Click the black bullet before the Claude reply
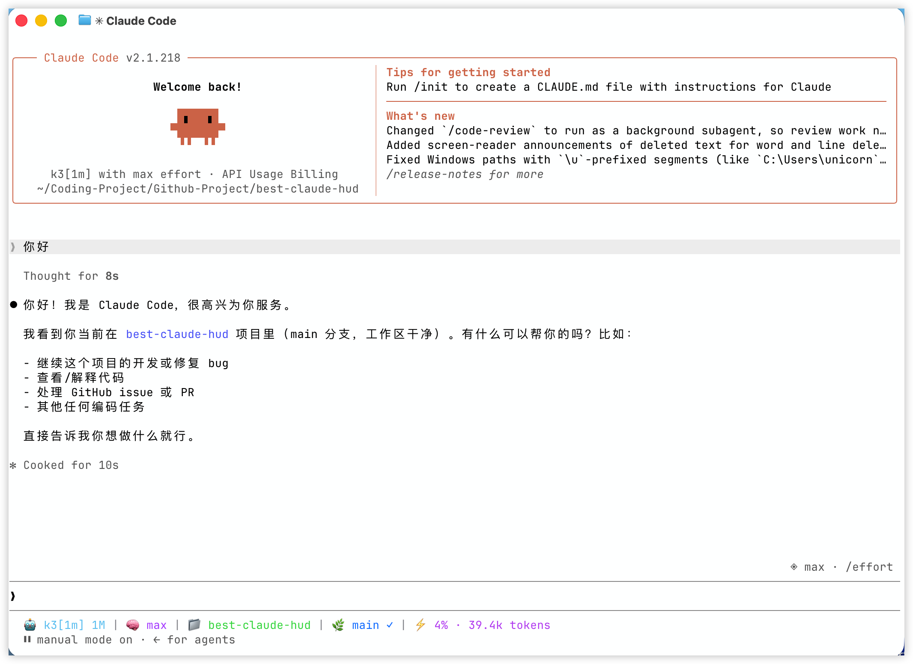 point(14,305)
